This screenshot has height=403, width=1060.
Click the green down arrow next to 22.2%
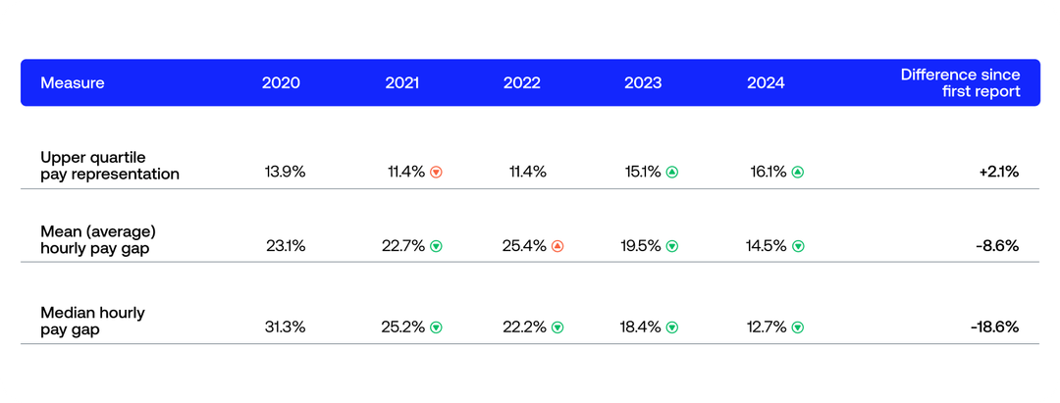point(557,327)
